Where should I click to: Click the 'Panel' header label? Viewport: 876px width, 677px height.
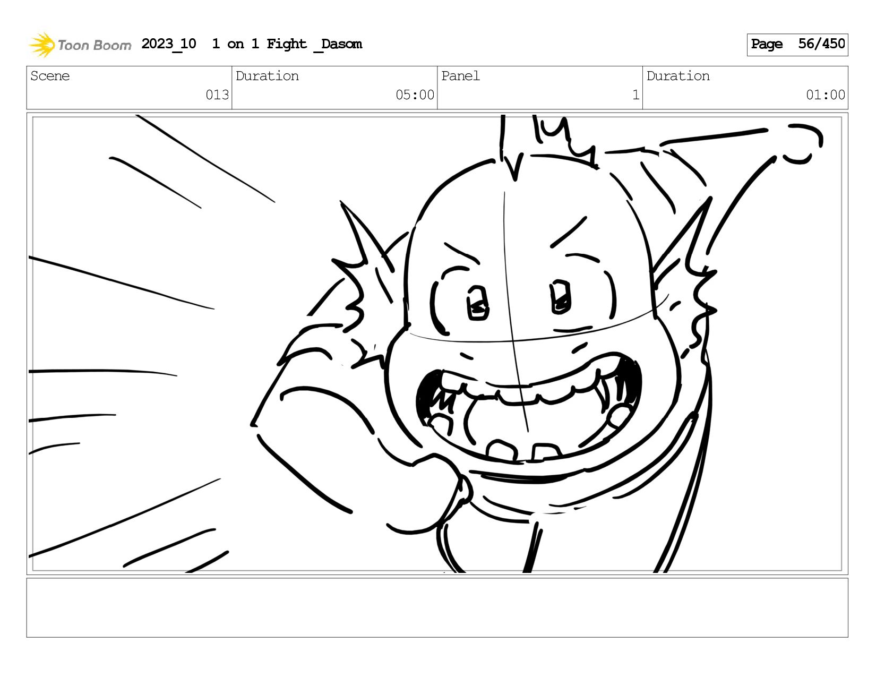[x=460, y=76]
